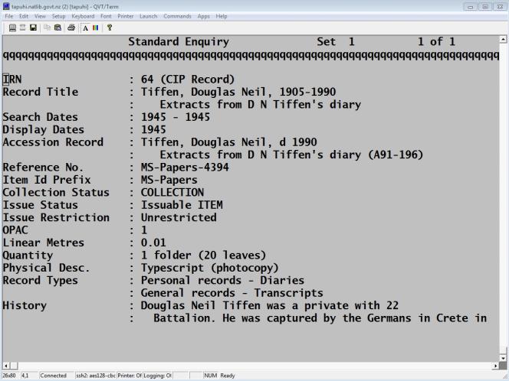Screen dimensions: 509x381
Task: Click the disconnect session toolbar icon
Action: click(22, 28)
